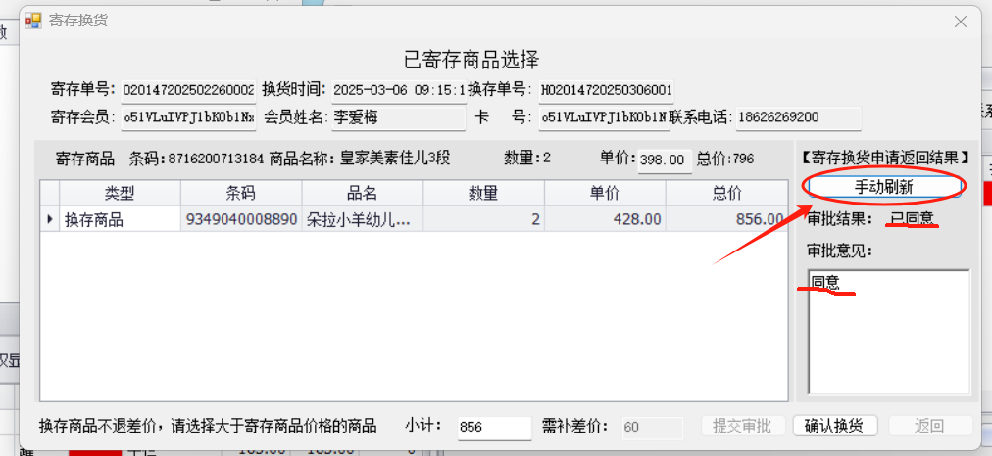Click the 换存单号 input field
992x456 pixels.
606,90
